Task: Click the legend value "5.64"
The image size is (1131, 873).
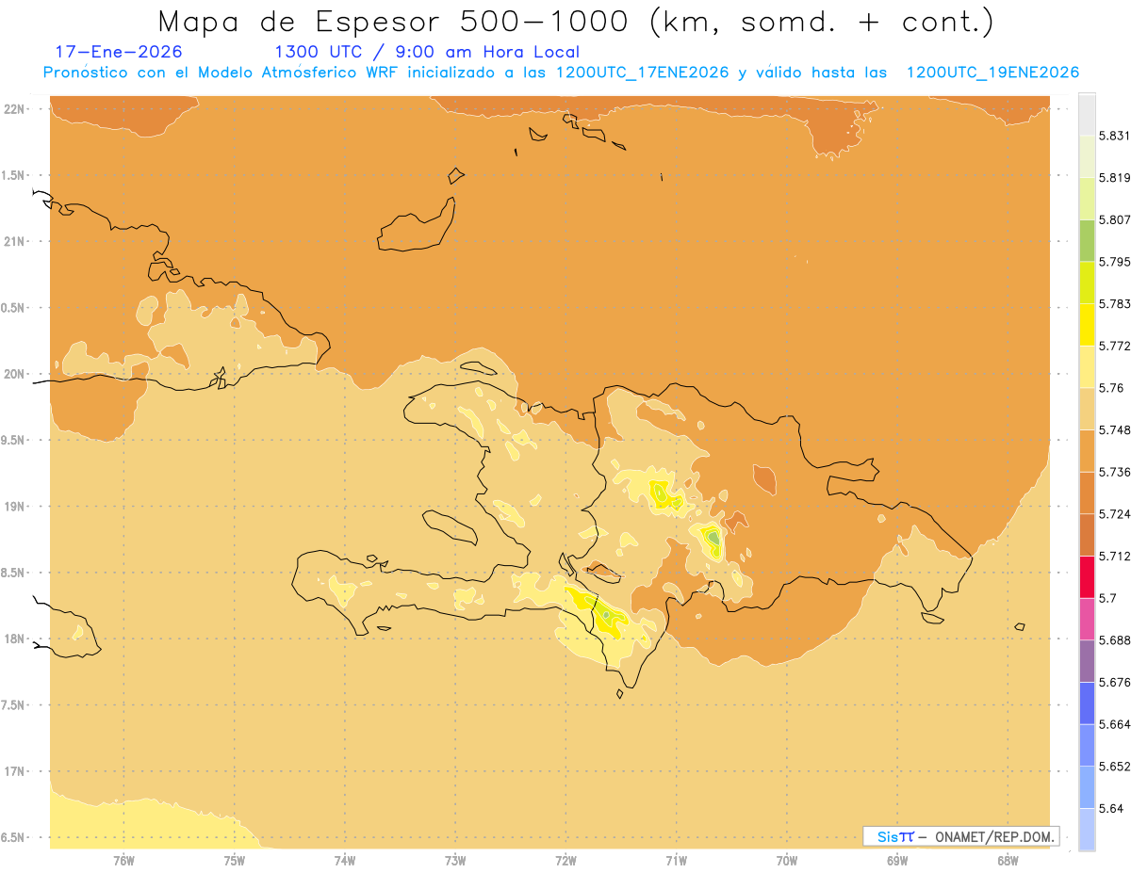Action: [1110, 808]
